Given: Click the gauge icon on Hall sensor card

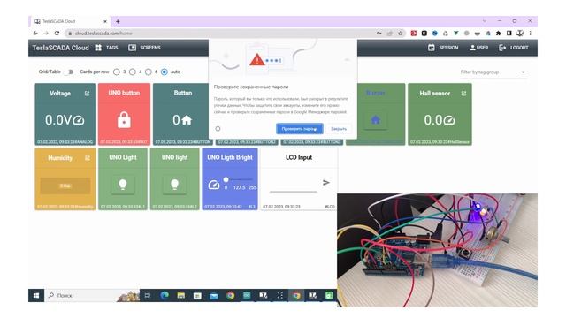Looking at the screenshot, I should [449, 120].
